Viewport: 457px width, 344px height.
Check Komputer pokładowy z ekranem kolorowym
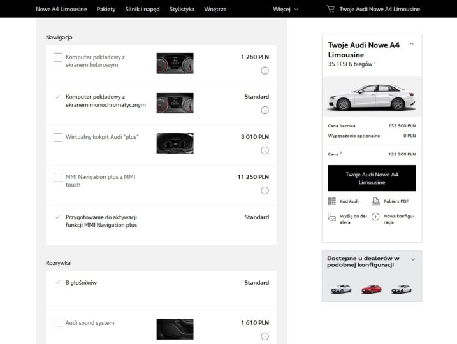[58, 57]
